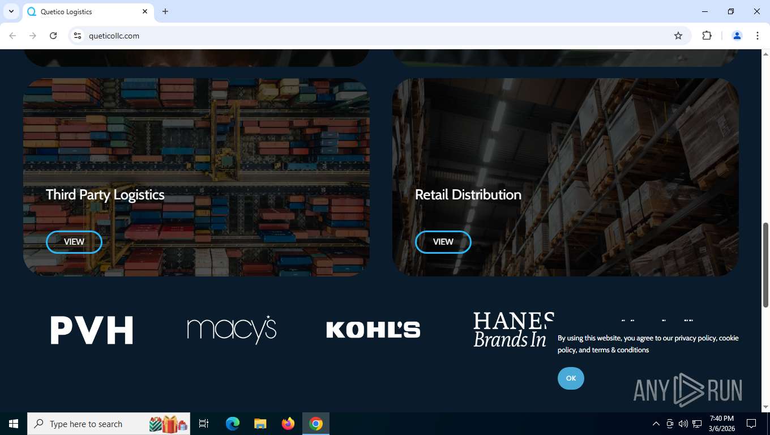This screenshot has height=435, width=770.
Task: Open the Windows Start menu
Action: click(x=14, y=424)
